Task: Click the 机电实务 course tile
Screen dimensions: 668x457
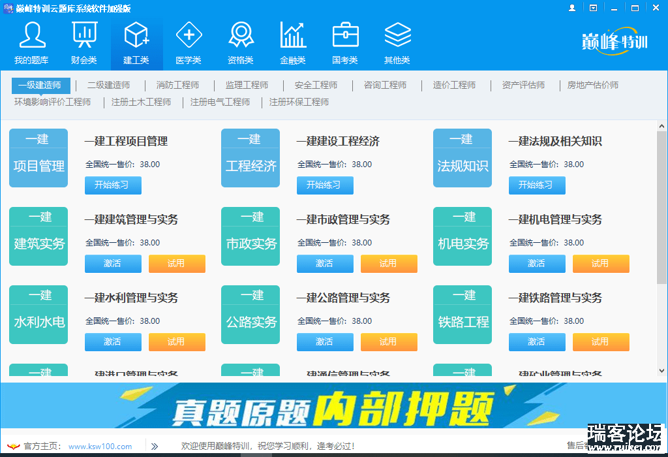Action: tap(463, 236)
